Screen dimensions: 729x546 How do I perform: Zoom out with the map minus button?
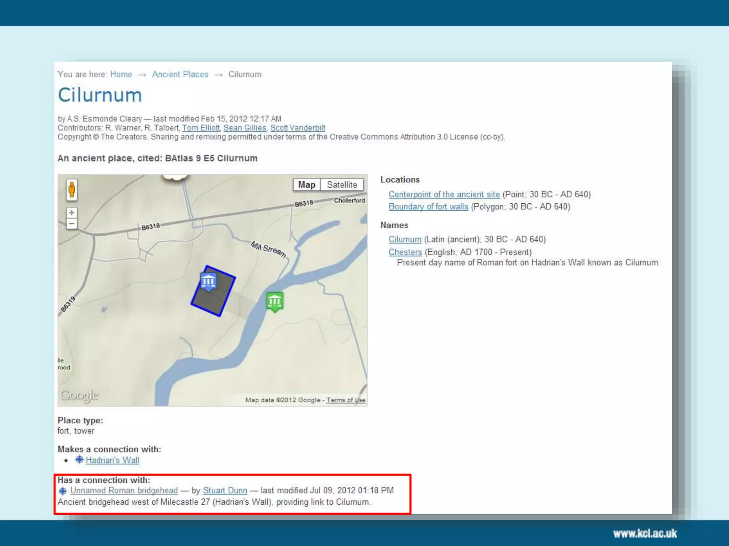[72, 224]
